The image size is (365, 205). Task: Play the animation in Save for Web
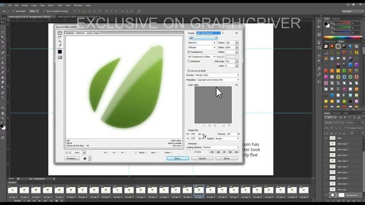[224, 152]
